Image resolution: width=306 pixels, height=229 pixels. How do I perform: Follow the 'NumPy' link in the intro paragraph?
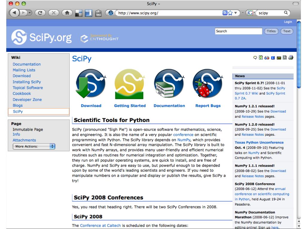coord(183,140)
